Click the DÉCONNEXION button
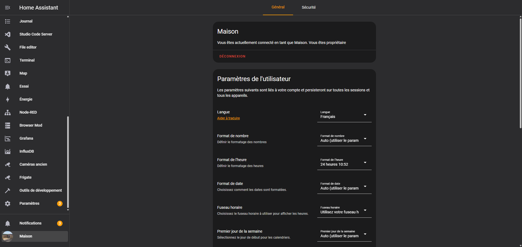522x247 pixels. 232,56
